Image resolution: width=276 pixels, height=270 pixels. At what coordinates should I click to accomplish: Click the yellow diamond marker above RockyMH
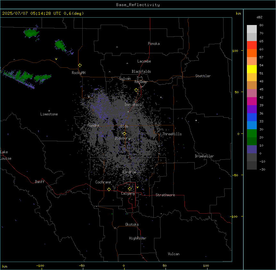(80, 65)
